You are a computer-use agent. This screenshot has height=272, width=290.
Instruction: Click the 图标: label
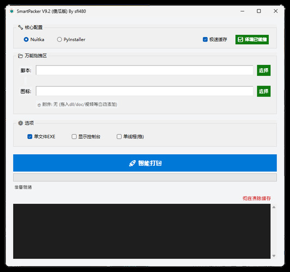(26, 92)
